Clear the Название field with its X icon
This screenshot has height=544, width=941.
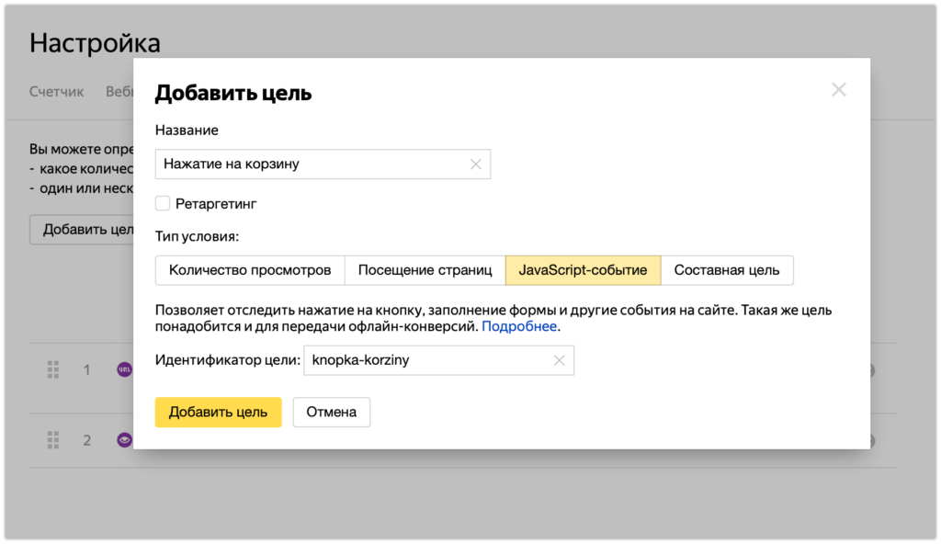point(475,164)
